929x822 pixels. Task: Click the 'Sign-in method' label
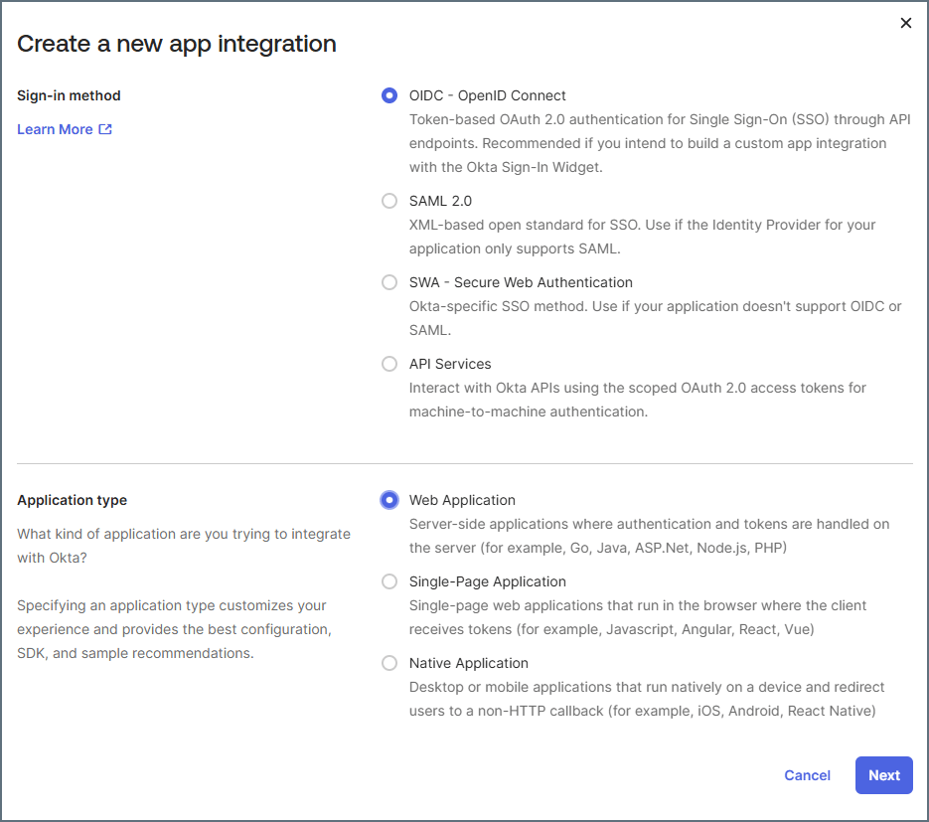pyautogui.click(x=69, y=95)
